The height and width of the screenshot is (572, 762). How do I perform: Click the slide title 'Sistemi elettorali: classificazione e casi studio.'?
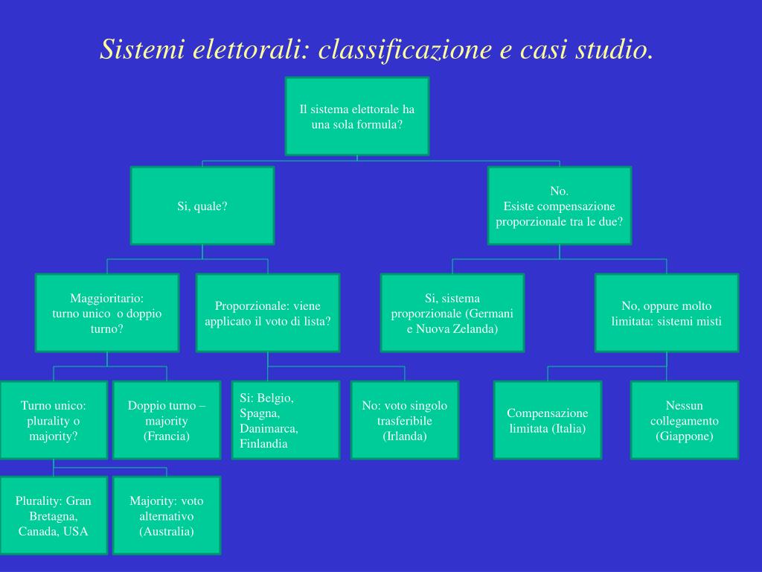pos(376,50)
